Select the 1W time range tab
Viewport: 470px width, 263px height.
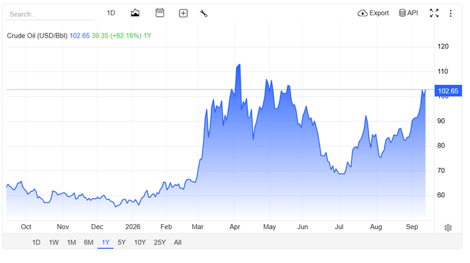[54, 243]
